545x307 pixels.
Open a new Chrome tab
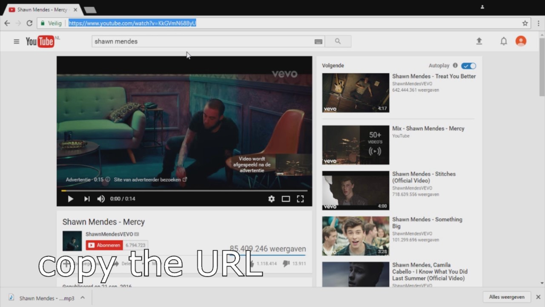tap(90, 10)
